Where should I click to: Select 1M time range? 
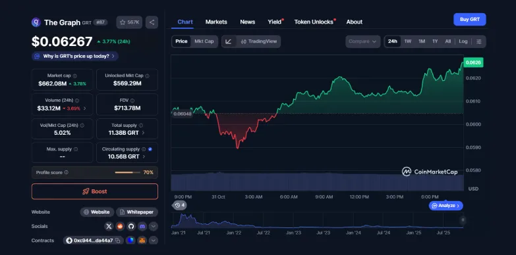(x=422, y=41)
